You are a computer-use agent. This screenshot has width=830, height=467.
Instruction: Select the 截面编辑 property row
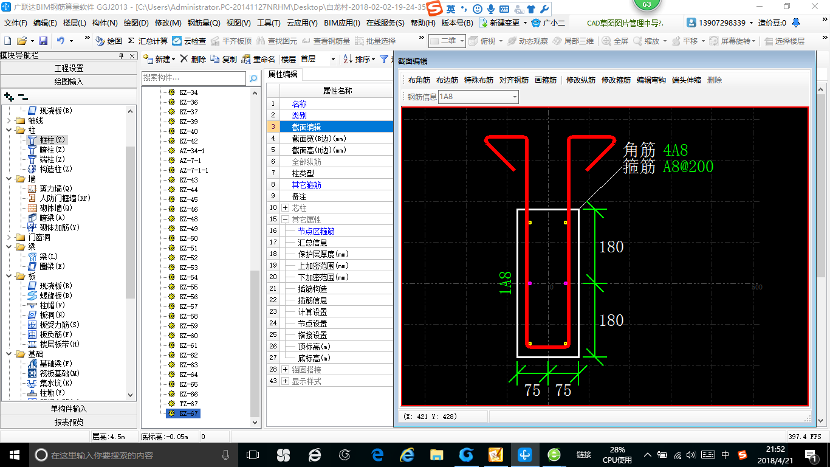click(x=329, y=126)
